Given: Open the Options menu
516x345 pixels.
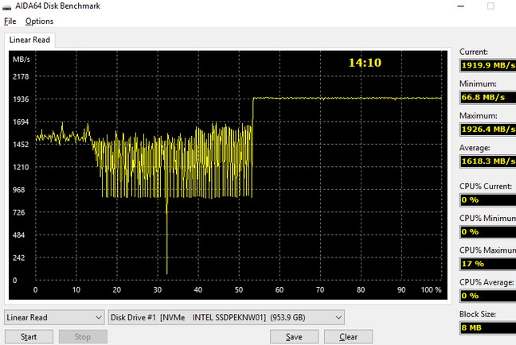Looking at the screenshot, I should [x=39, y=21].
